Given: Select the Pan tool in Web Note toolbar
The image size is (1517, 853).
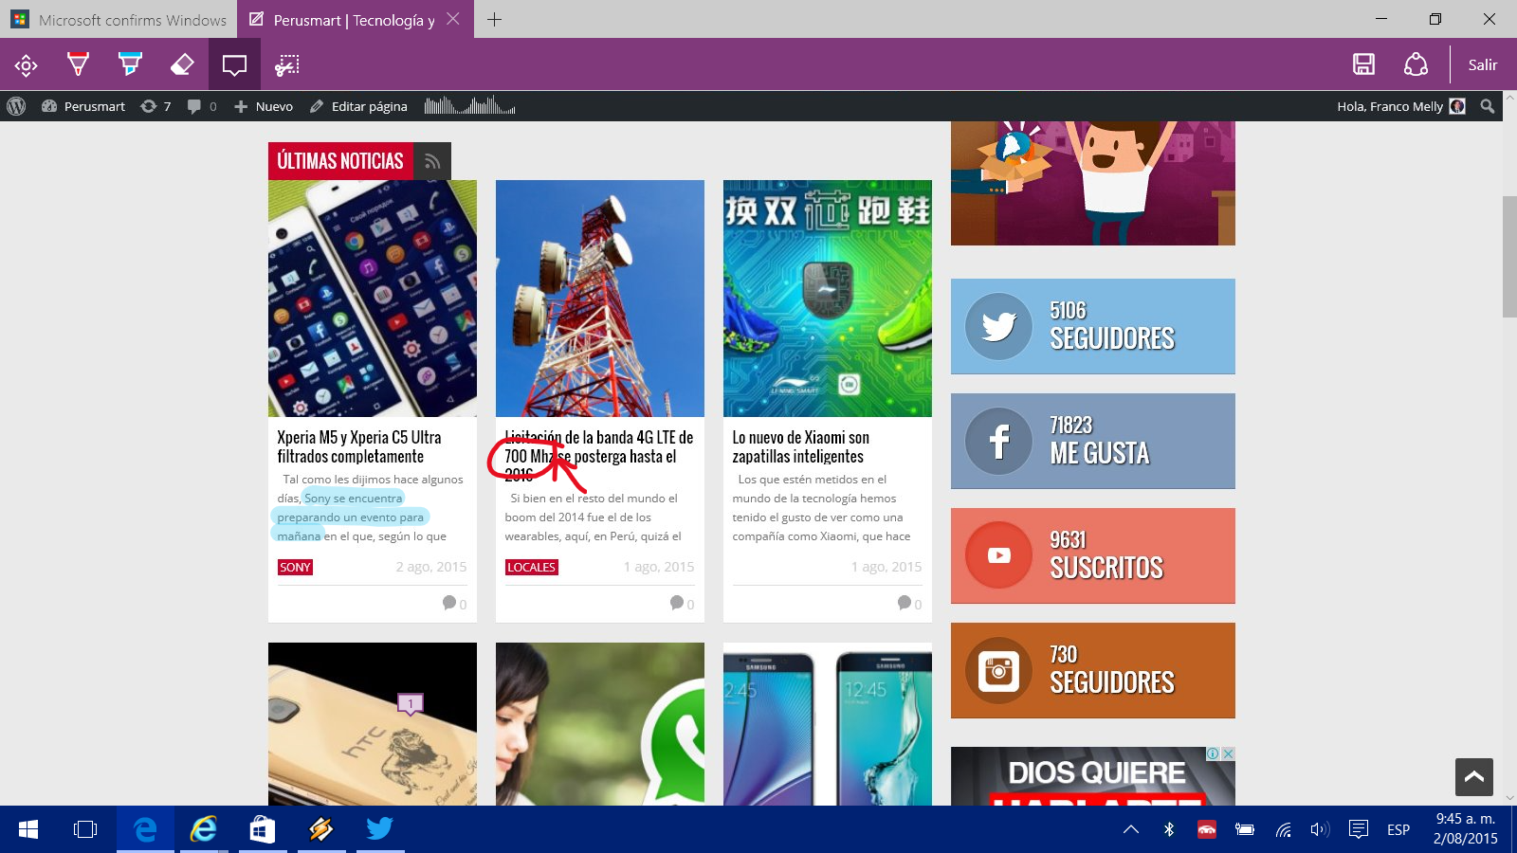Looking at the screenshot, I should [26, 64].
